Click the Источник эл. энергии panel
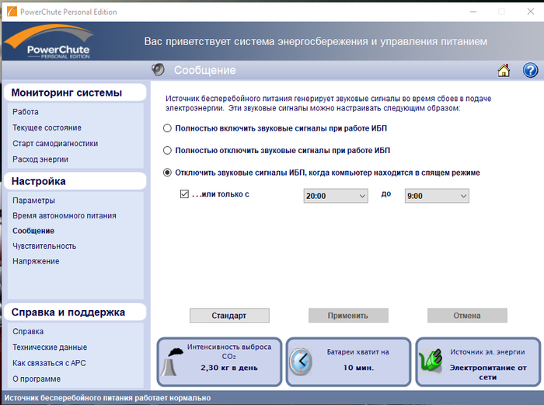 (x=478, y=361)
